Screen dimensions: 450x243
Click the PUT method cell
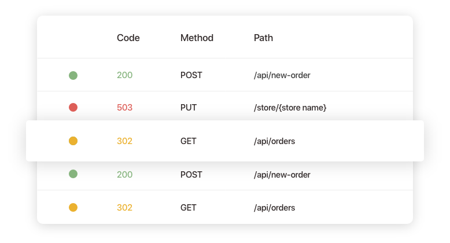coord(189,108)
